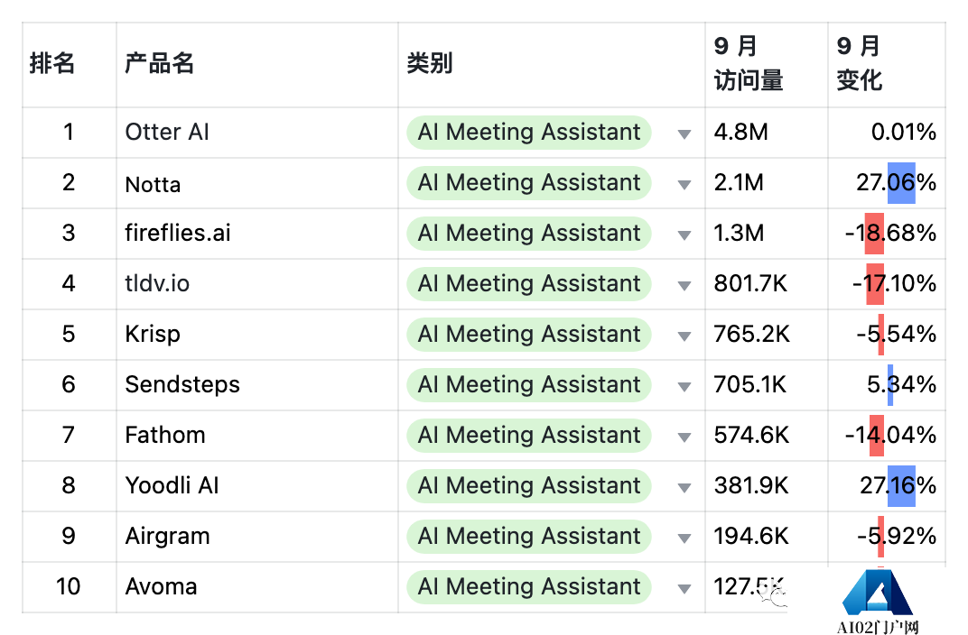This screenshot has height=635, width=968.
Task: Click AI Meeting Assistant tag for Notta
Action: [x=529, y=183]
